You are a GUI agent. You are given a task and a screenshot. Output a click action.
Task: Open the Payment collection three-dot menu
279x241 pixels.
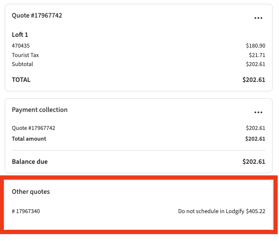258,112
